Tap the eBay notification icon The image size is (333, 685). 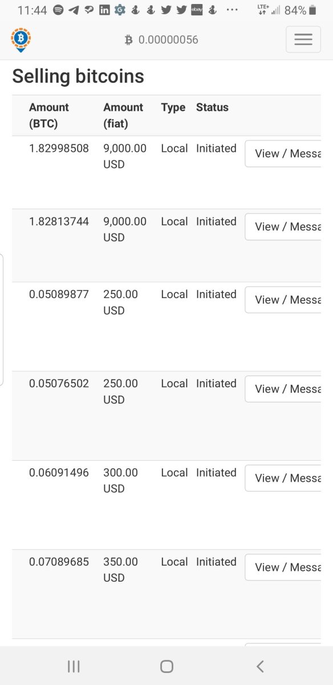point(197,10)
